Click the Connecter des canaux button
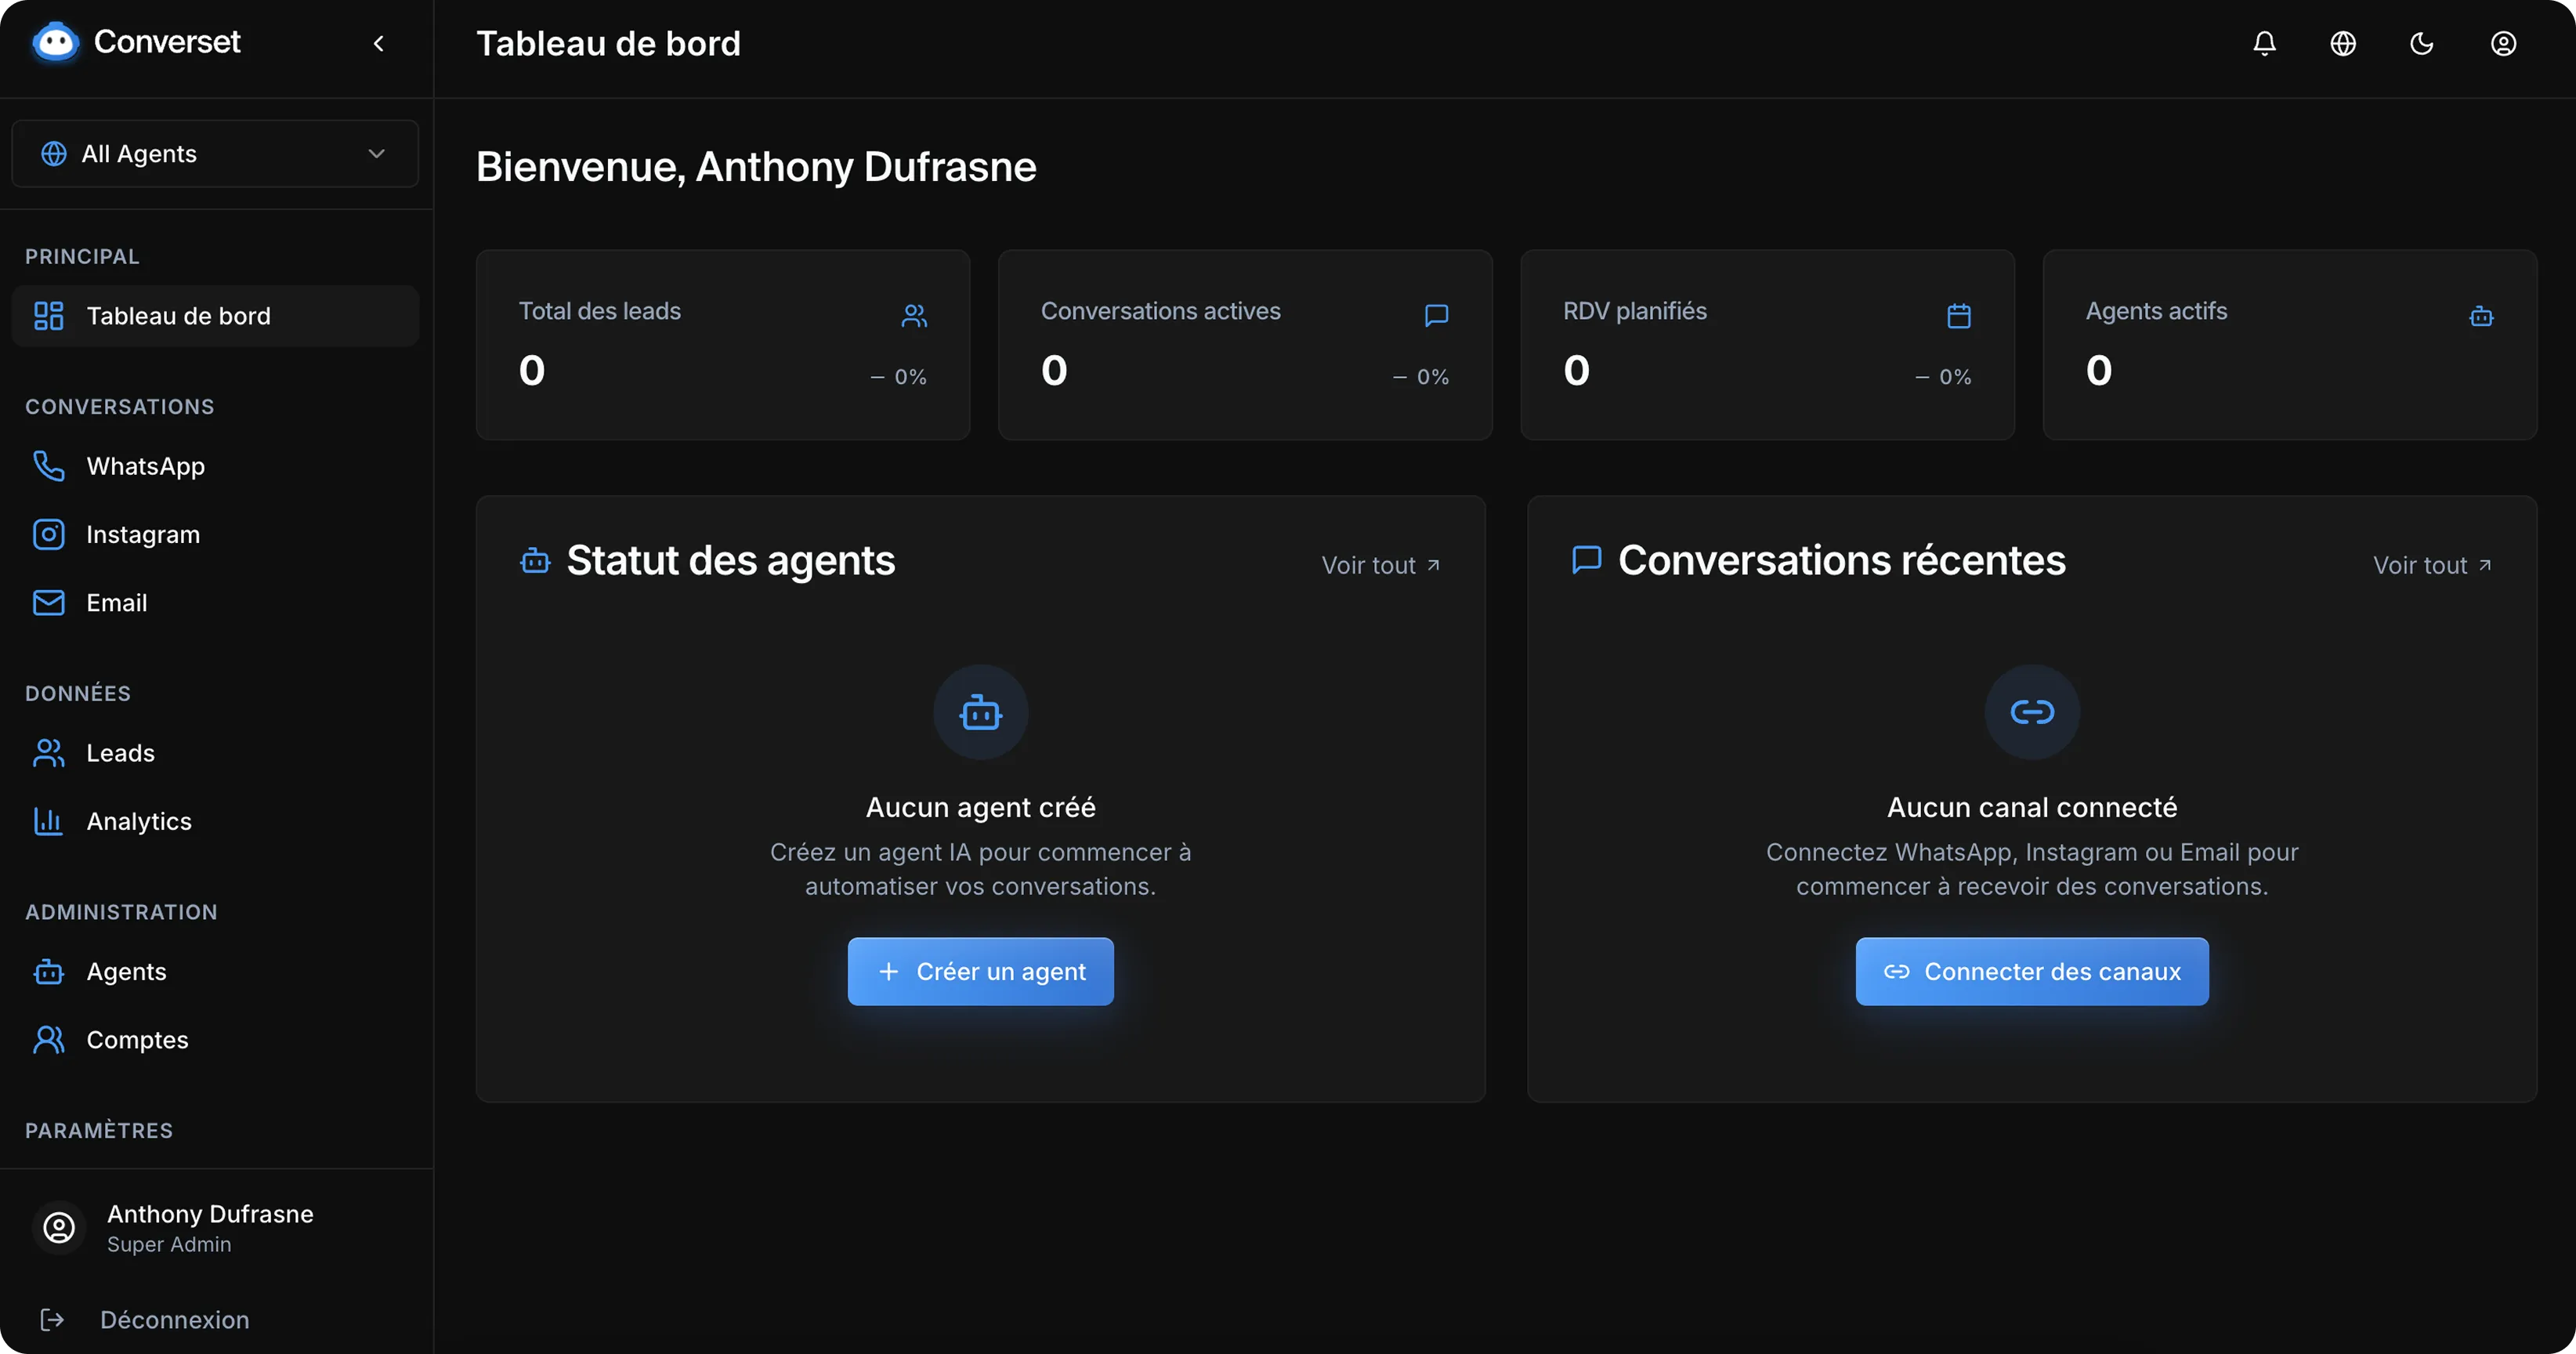 tap(2032, 971)
